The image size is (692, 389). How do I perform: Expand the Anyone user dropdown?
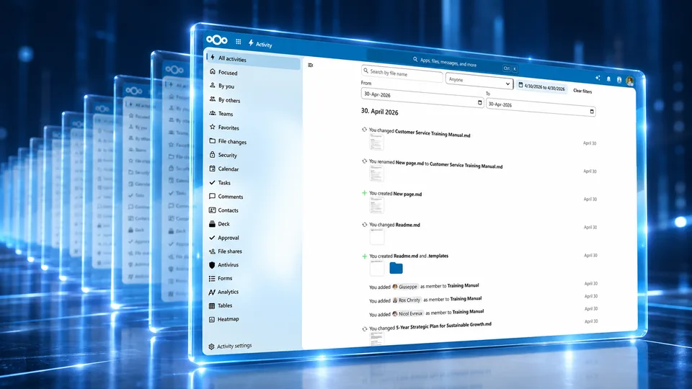point(479,81)
